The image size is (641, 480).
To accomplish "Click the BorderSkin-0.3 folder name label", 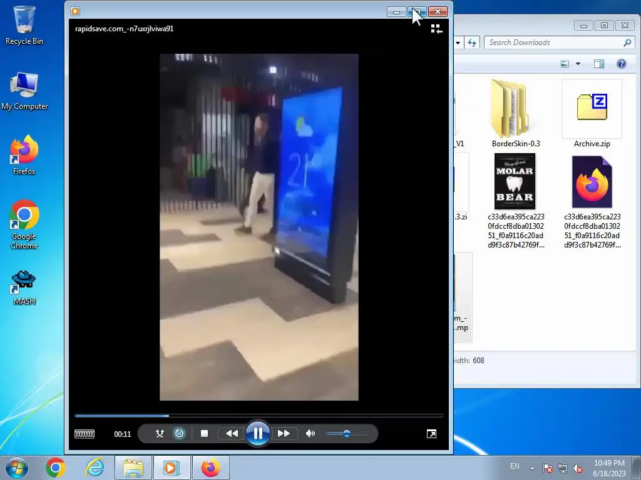I will (516, 144).
